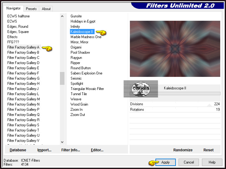The width and height of the screenshot is (226, 169).
Task: Reset the filter settings
Action: tap(208, 150)
